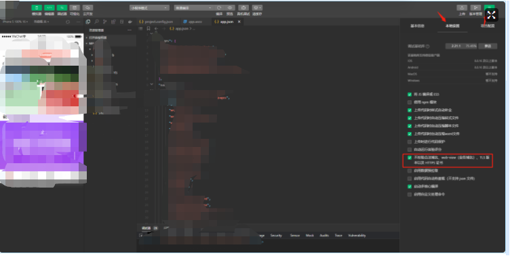Close the app.json tab
This screenshot has width=510, height=258.
[x=239, y=22]
